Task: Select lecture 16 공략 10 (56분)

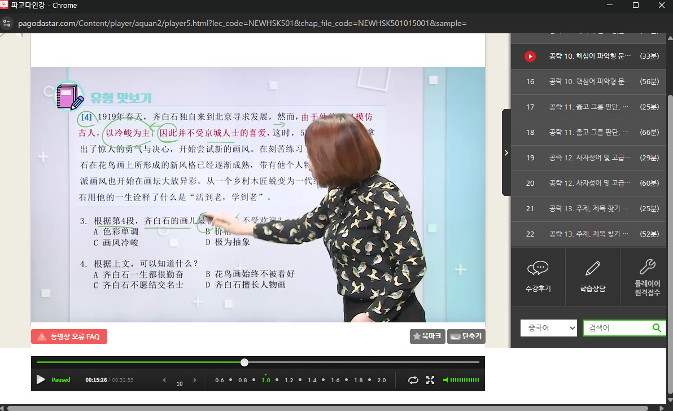Action: point(588,81)
